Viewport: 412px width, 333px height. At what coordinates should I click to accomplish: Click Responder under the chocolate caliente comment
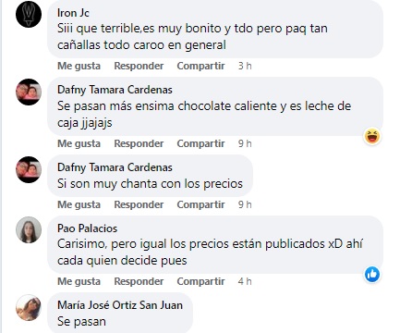point(139,143)
